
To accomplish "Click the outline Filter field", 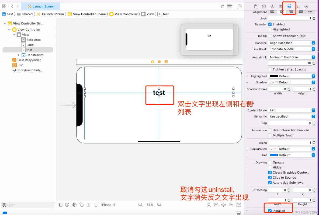I will pos(28,205).
